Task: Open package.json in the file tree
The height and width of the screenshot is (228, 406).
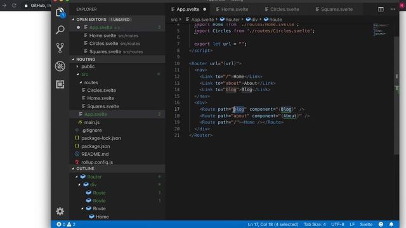Action: 117,146
